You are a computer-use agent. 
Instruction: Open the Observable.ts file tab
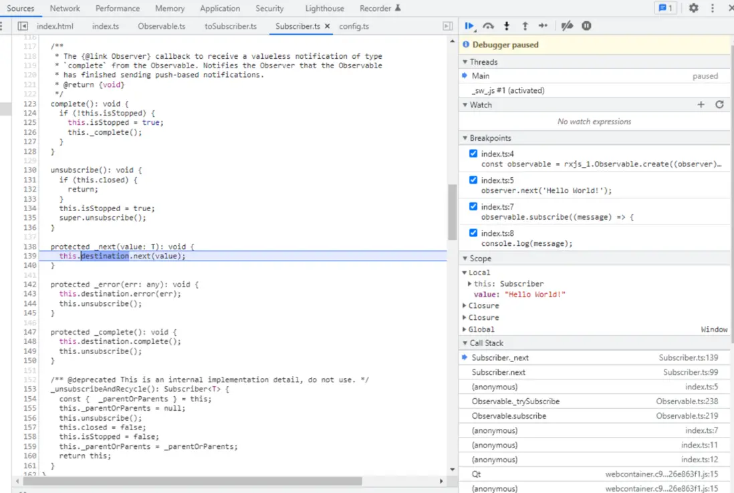pyautogui.click(x=161, y=26)
